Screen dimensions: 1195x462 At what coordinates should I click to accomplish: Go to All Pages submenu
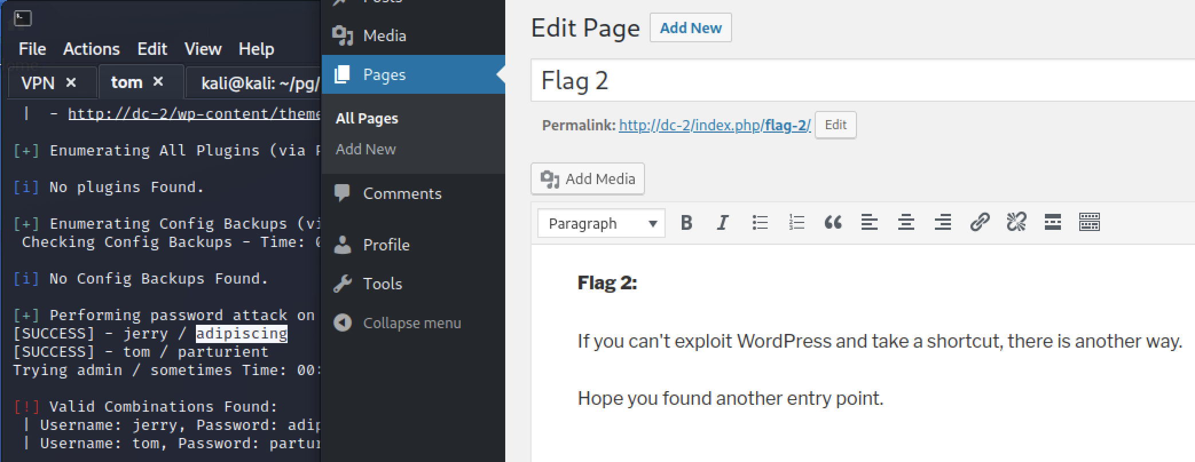pos(367,118)
